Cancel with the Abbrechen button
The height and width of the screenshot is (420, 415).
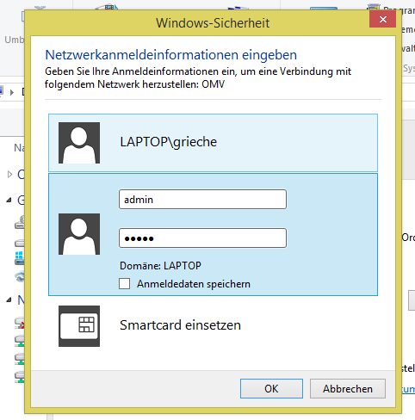(x=348, y=388)
